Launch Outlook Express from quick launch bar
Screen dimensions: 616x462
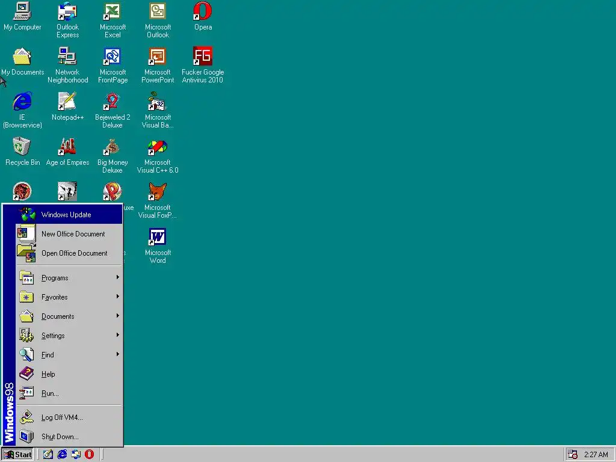click(76, 455)
